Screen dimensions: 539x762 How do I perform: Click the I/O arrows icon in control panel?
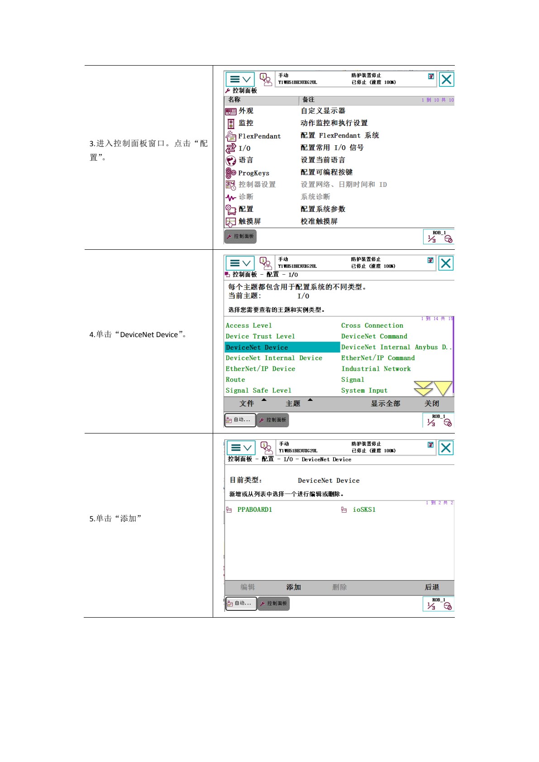click(231, 148)
